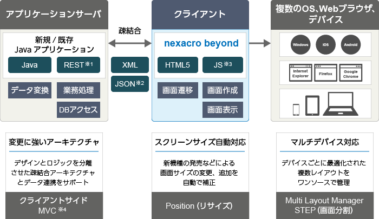
Task: Click the HTML5 box
Action: tap(178, 65)
